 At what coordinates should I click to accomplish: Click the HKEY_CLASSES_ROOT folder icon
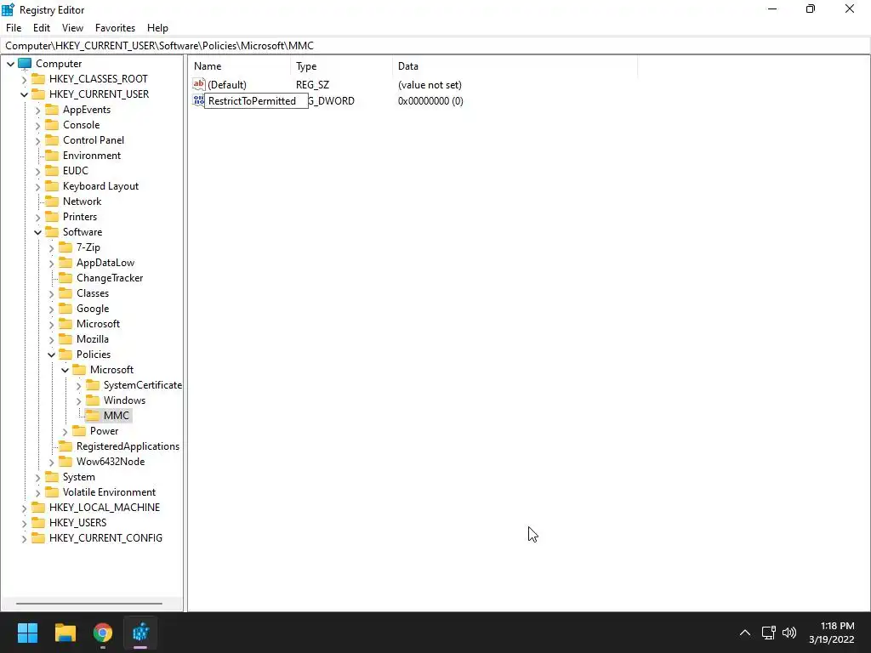(38, 79)
